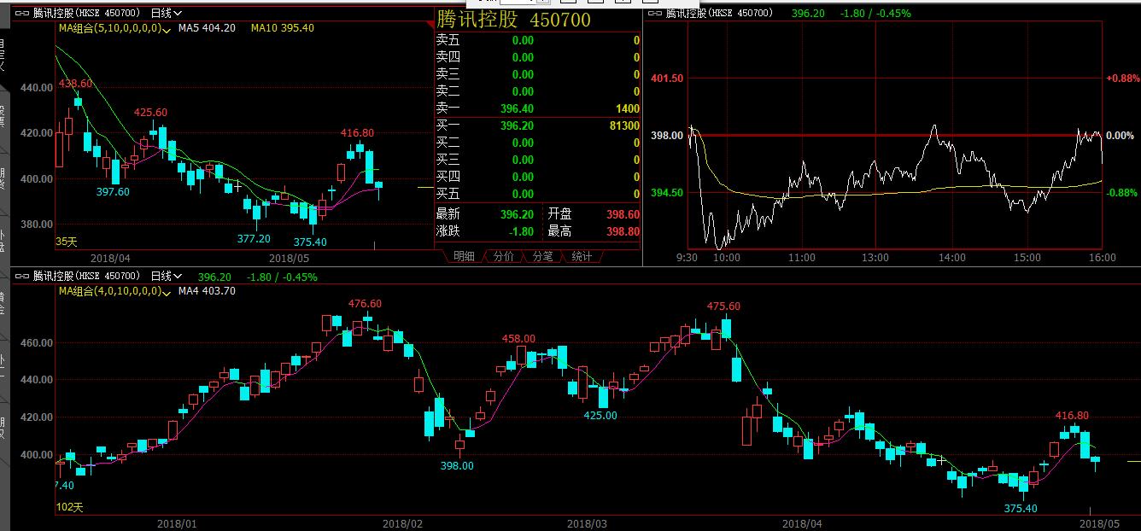Click the 394.50 axis label in intraday chart
The height and width of the screenshot is (531, 1141).
pyautogui.click(x=667, y=193)
